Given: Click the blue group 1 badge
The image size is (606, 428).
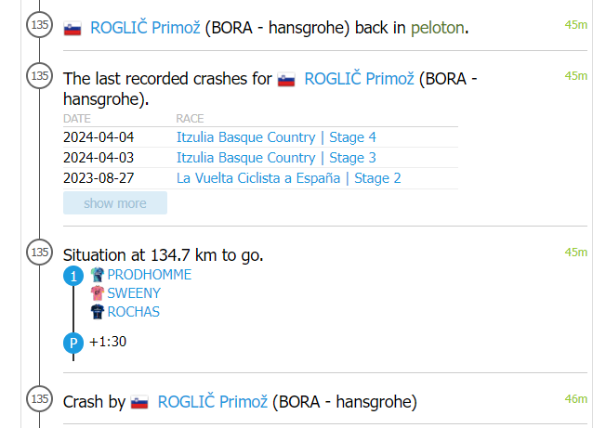Looking at the screenshot, I should (72, 276).
